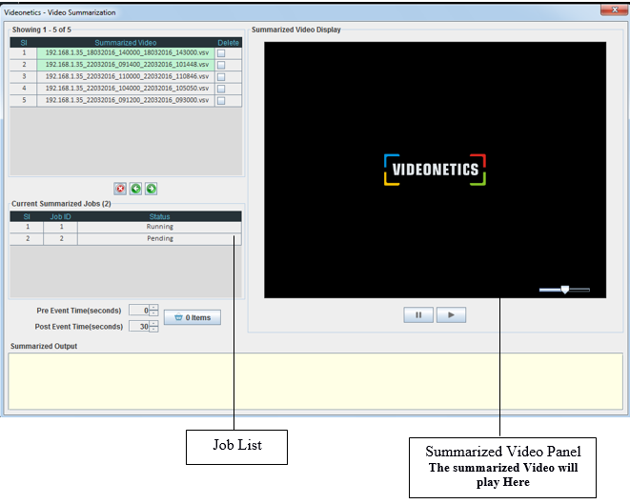This screenshot has width=630, height=504.
Task: Click the slider in the video display
Action: point(564,290)
